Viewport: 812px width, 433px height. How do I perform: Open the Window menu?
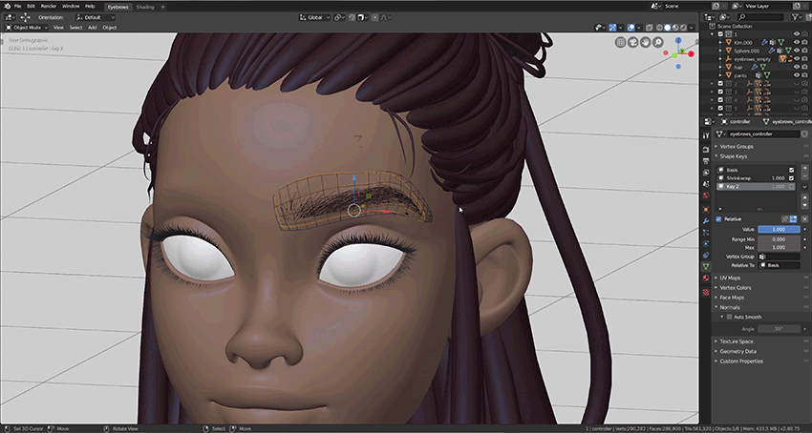(71, 7)
